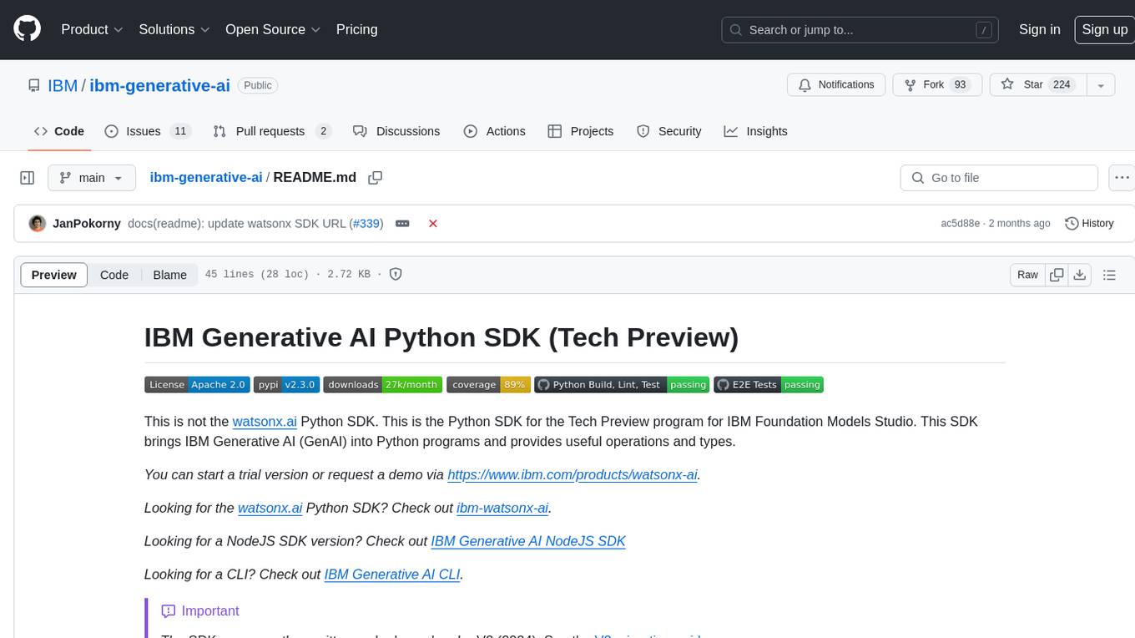This screenshot has width=1135, height=638.
Task: Open the Pricing page
Action: [x=356, y=29]
